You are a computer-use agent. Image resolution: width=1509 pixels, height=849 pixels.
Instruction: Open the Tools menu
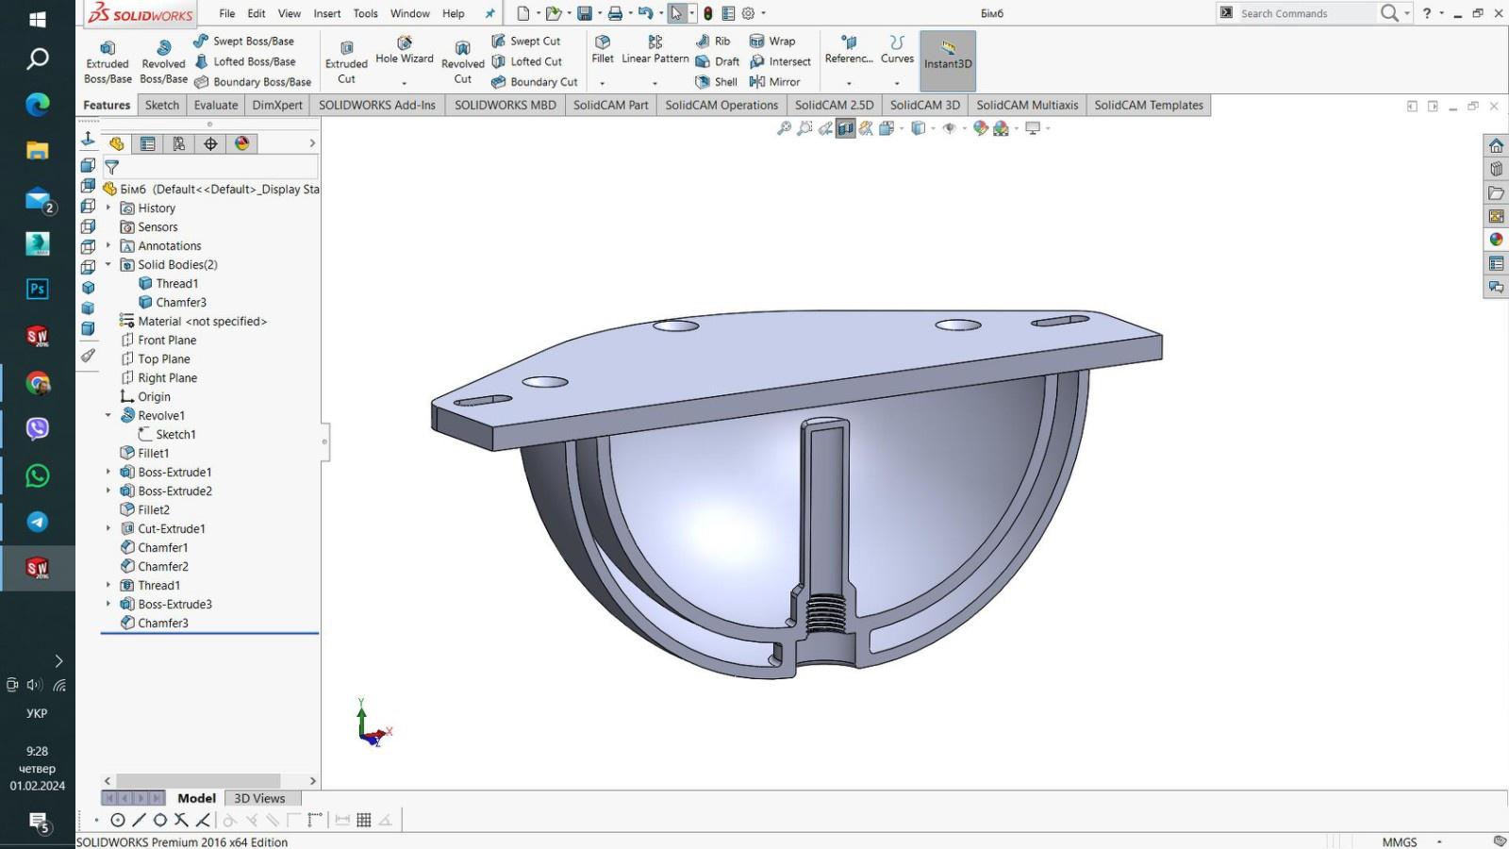tap(365, 13)
